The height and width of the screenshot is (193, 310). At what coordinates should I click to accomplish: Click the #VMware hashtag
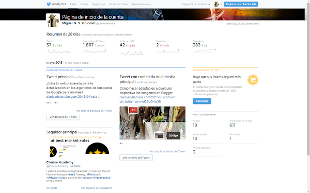(52, 178)
